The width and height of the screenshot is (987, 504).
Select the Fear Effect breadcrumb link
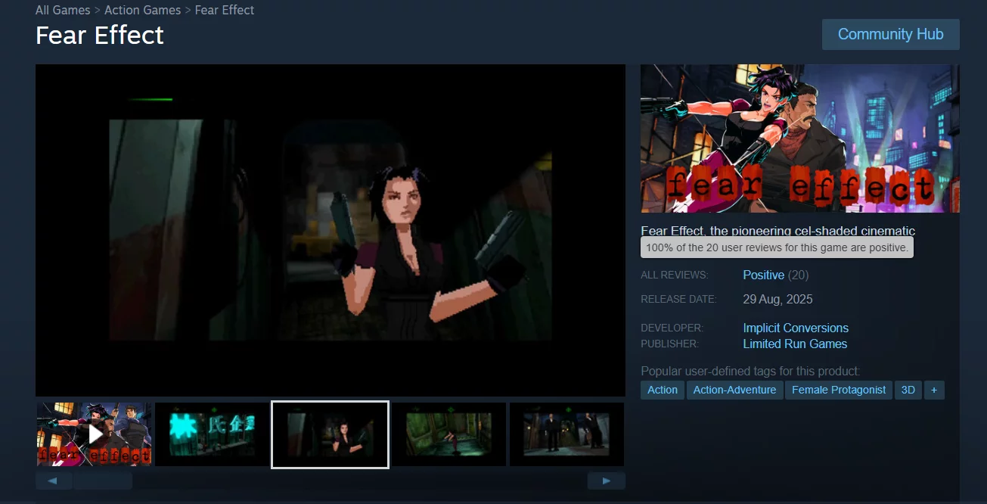tap(225, 11)
